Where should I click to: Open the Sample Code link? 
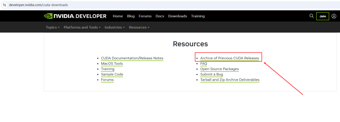tap(112, 74)
